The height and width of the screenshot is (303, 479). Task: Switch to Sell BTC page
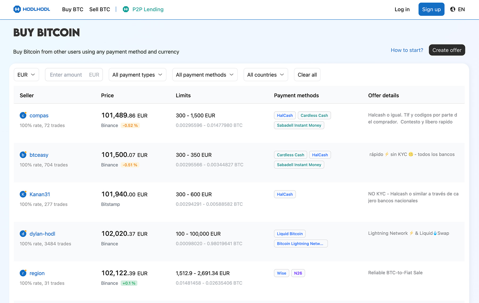point(100,9)
